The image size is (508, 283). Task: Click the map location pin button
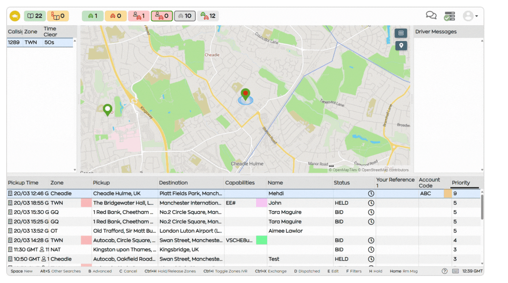[x=401, y=46]
